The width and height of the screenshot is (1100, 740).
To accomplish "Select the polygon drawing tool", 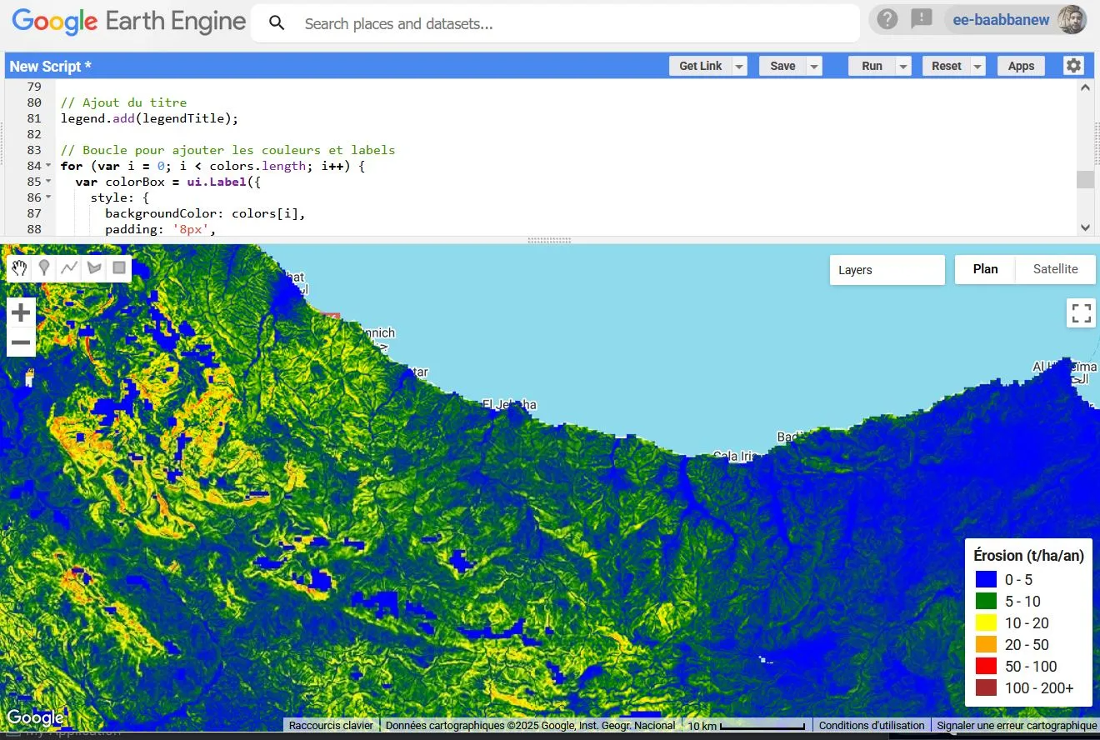I will pyautogui.click(x=94, y=268).
